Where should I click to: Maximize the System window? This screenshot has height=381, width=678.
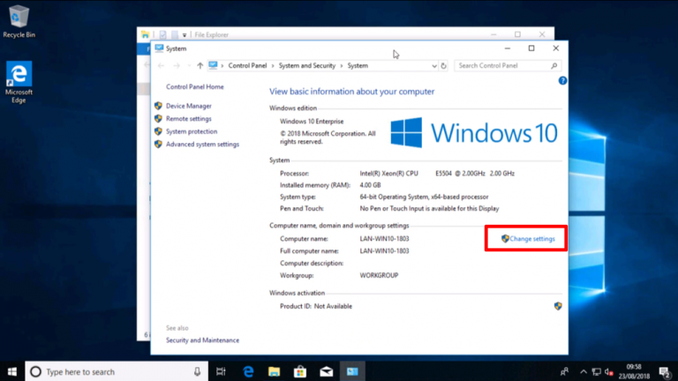pos(531,49)
